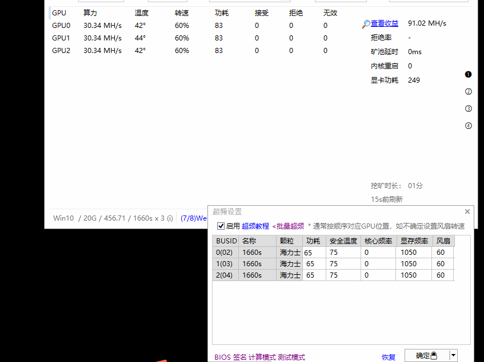484x362 pixels.
Task: Click the 恢复 restore link
Action: 389,357
